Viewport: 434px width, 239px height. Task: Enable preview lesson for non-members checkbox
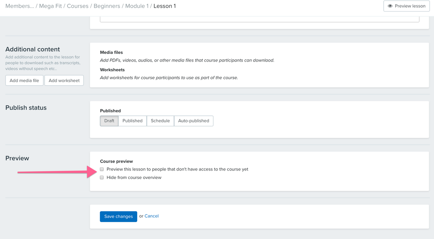(102, 169)
